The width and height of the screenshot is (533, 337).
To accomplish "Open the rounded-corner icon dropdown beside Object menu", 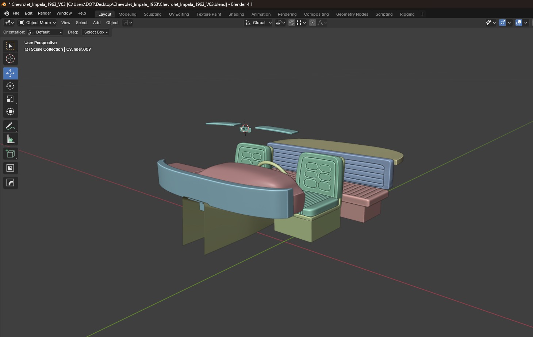I will tap(127, 23).
